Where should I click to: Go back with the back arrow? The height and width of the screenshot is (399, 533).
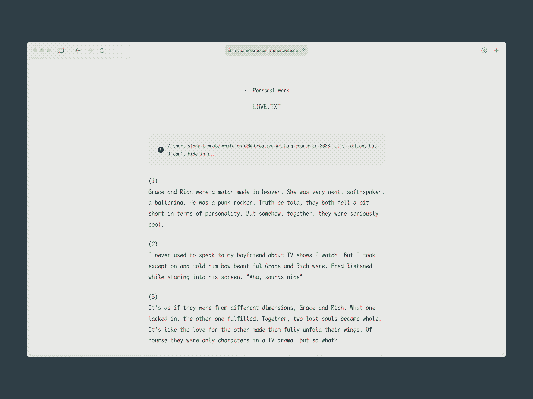(78, 50)
